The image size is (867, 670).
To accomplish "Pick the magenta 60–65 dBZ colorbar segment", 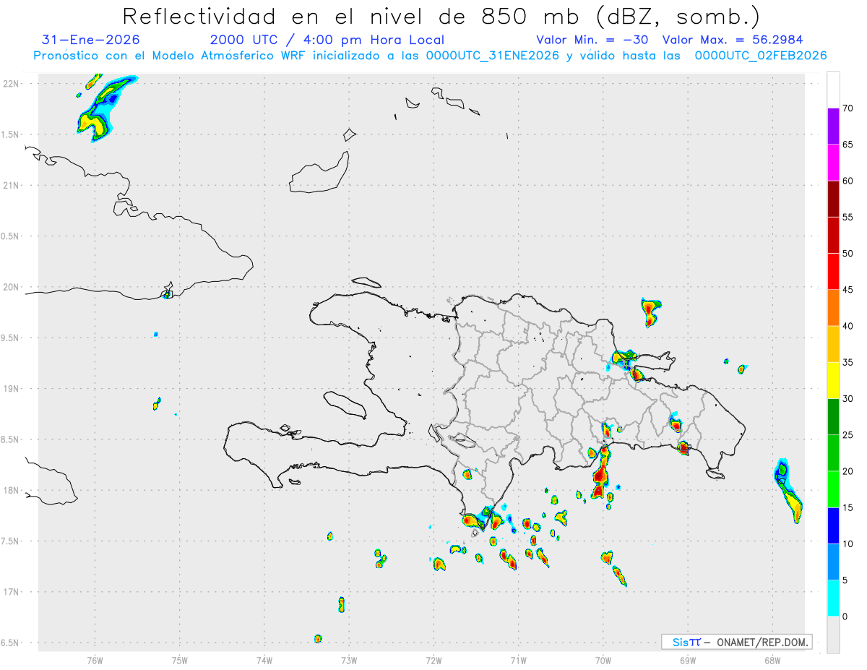I will pos(833,162).
